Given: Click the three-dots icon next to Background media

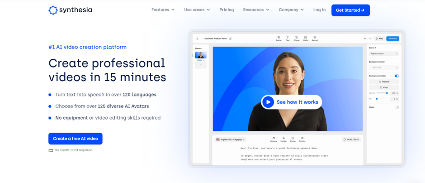Looking at the screenshot, I should (x=391, y=76).
